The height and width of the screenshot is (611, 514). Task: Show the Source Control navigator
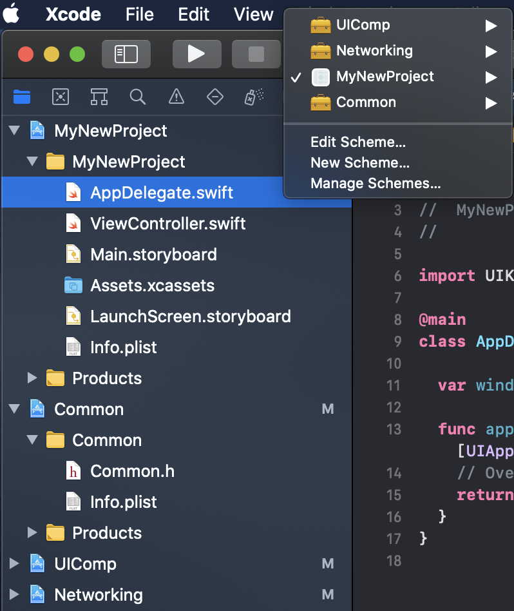(x=61, y=97)
